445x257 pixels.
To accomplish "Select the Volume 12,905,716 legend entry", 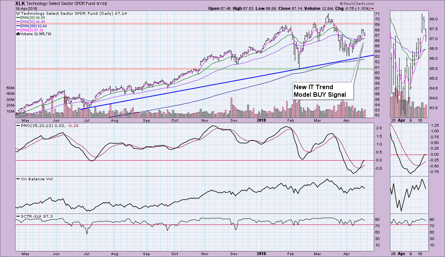I will pos(36,34).
